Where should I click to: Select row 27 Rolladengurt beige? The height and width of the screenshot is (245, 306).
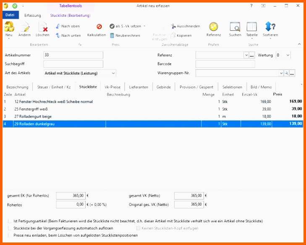(x=153, y=116)
